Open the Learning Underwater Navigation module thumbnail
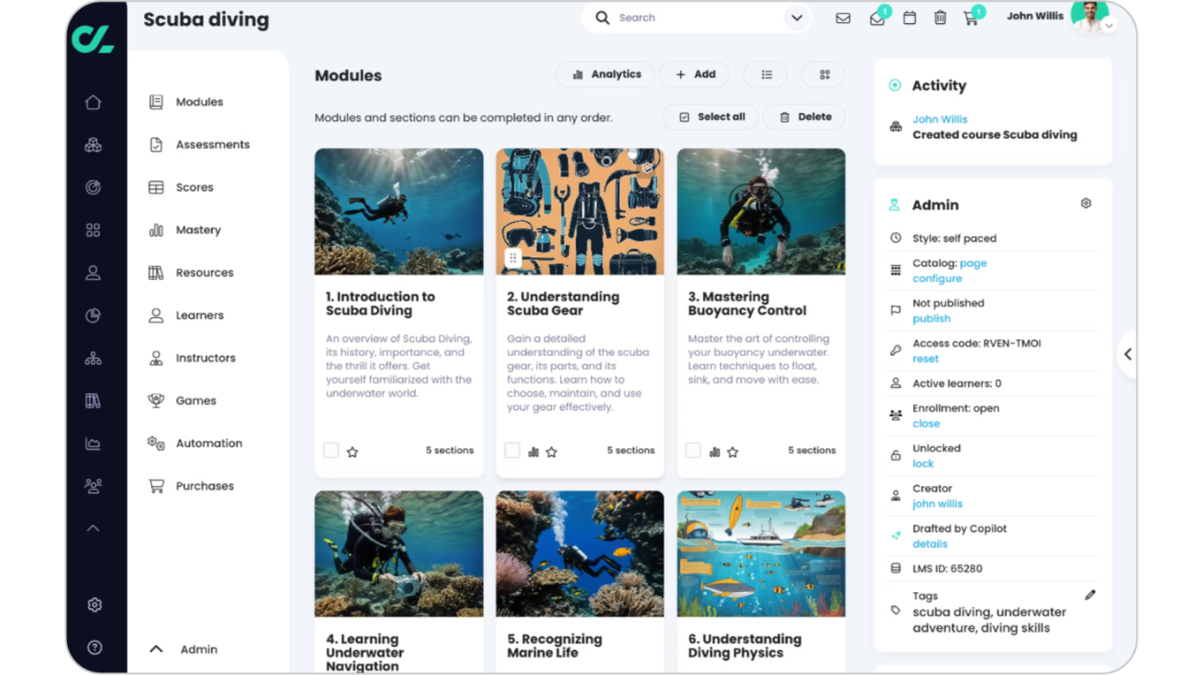 (x=398, y=554)
